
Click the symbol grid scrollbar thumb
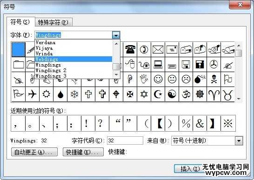click(239, 53)
